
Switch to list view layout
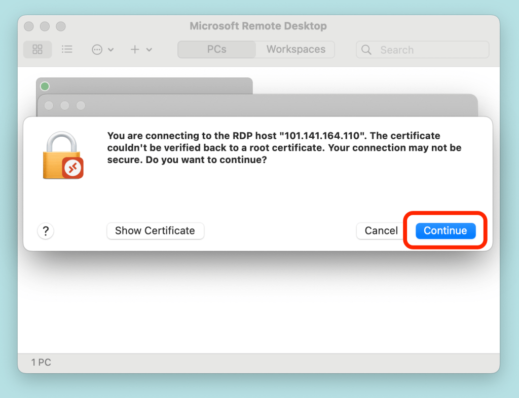pos(67,50)
